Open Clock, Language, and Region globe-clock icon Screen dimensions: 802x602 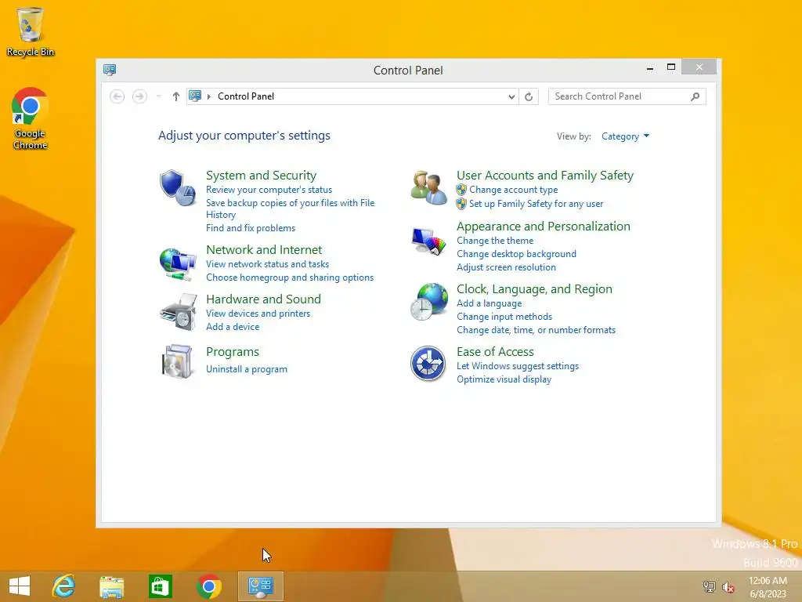pos(428,302)
